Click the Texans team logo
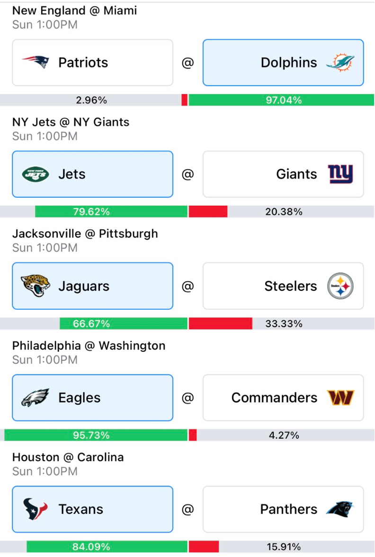This screenshot has height=557, width=375. (35, 509)
